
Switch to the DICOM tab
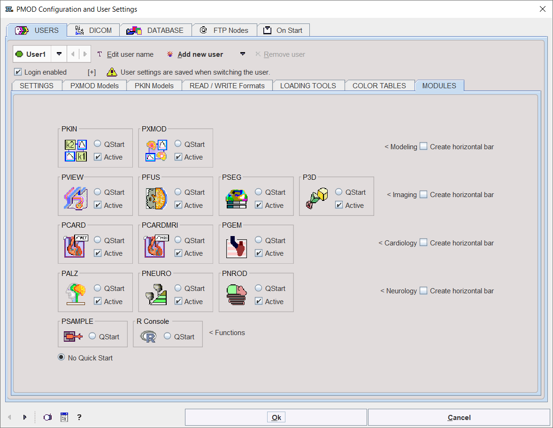coord(93,31)
